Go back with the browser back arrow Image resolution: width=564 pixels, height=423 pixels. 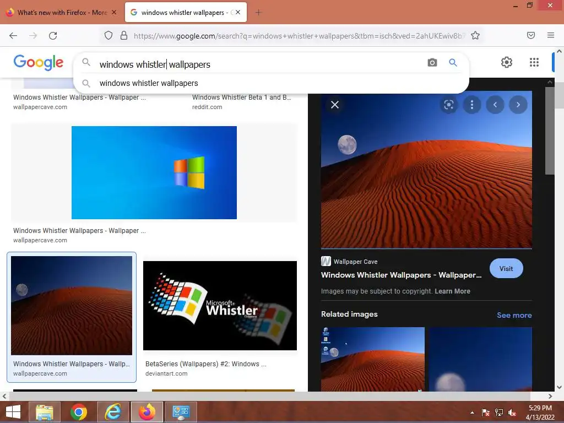tap(13, 36)
